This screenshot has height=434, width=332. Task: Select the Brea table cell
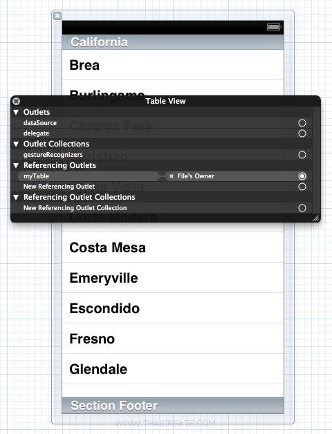(x=173, y=65)
